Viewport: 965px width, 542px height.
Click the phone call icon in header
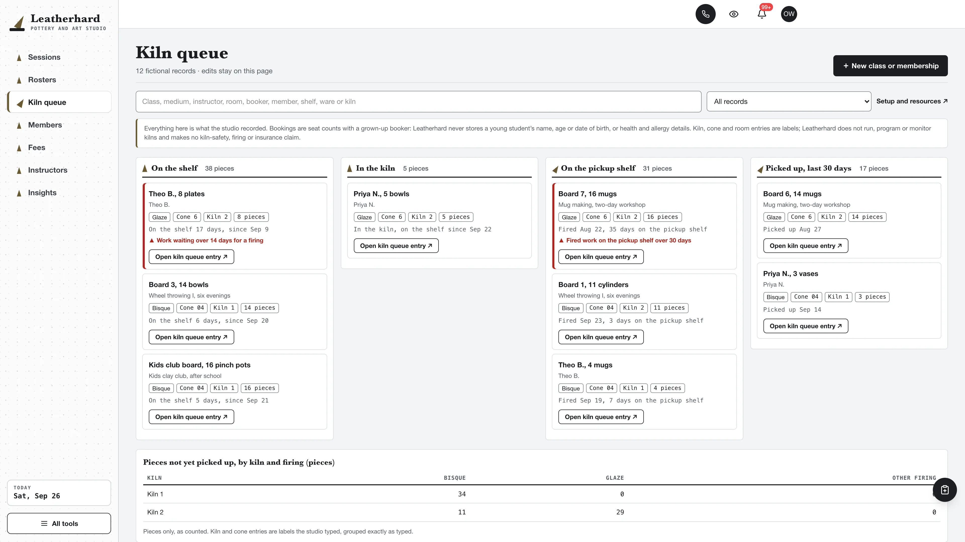705,14
